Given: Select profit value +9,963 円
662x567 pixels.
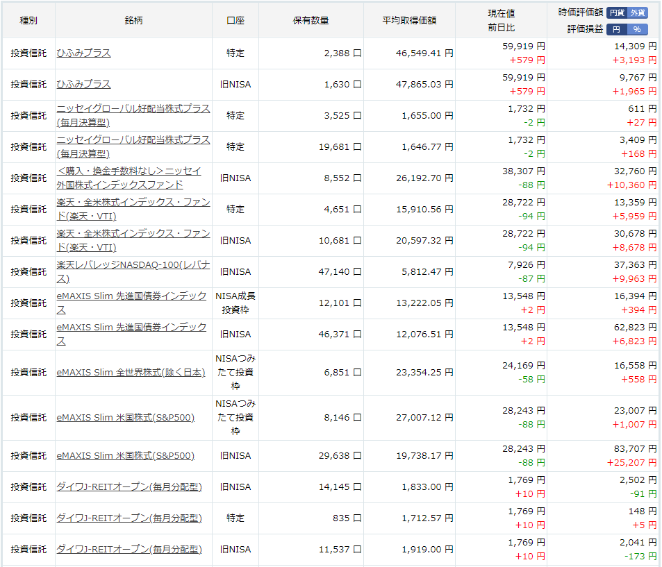Looking at the screenshot, I should tap(634, 279).
